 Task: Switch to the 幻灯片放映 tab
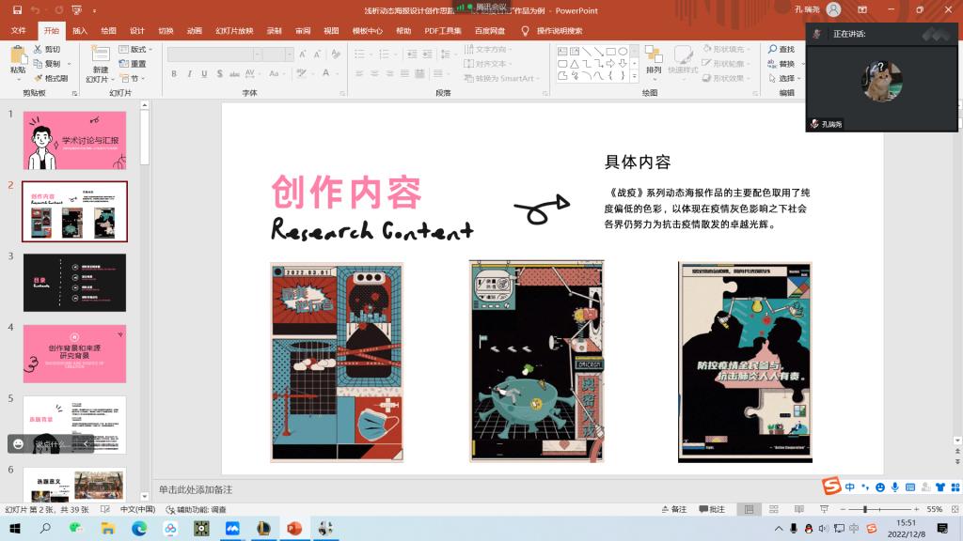[x=234, y=30]
